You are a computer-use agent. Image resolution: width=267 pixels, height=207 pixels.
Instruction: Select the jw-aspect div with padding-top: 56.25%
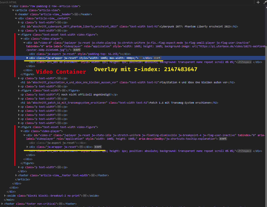click(x=80, y=54)
